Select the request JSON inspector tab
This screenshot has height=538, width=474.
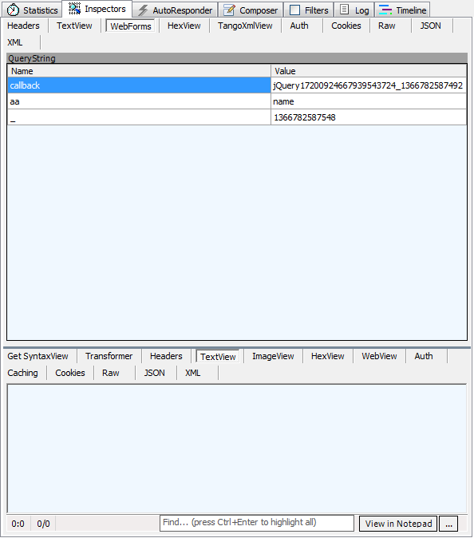[x=430, y=26]
